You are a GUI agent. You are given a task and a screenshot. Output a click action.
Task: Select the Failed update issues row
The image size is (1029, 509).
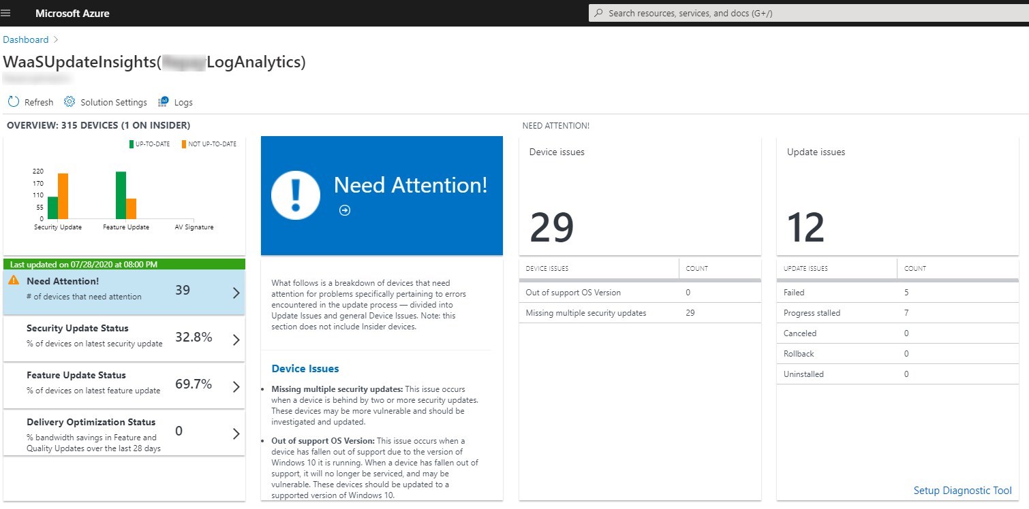897,293
